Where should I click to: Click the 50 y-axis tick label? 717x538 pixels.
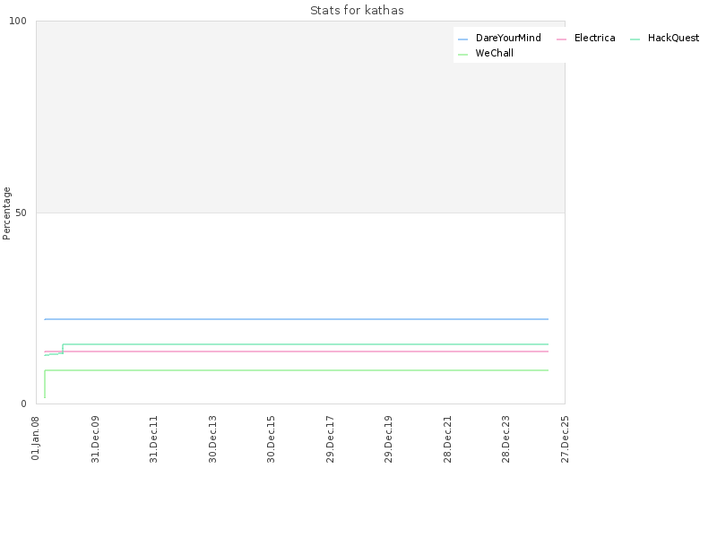pyautogui.click(x=21, y=213)
